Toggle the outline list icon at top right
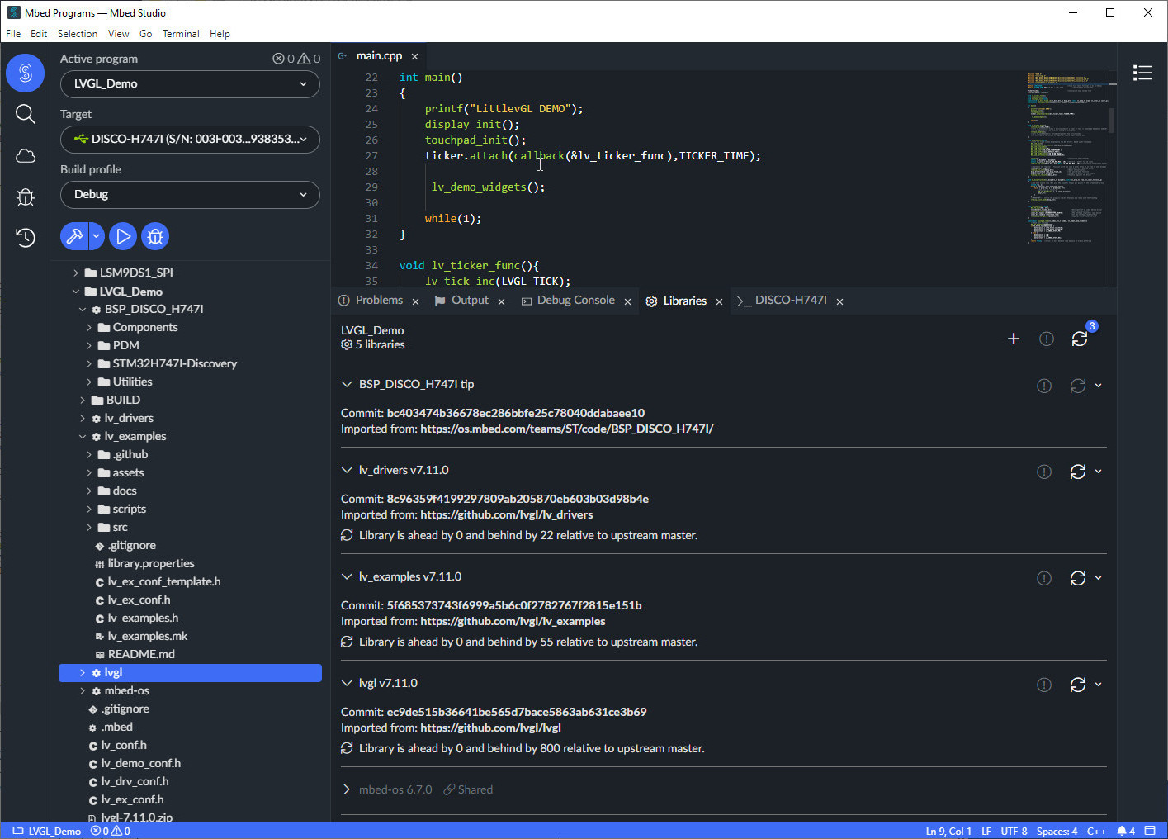The width and height of the screenshot is (1168, 839). 1142,73
